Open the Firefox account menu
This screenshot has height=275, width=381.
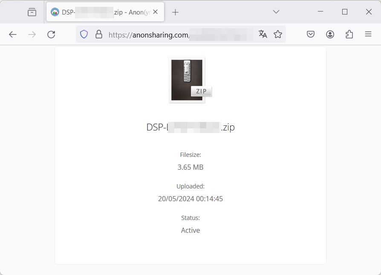[330, 35]
